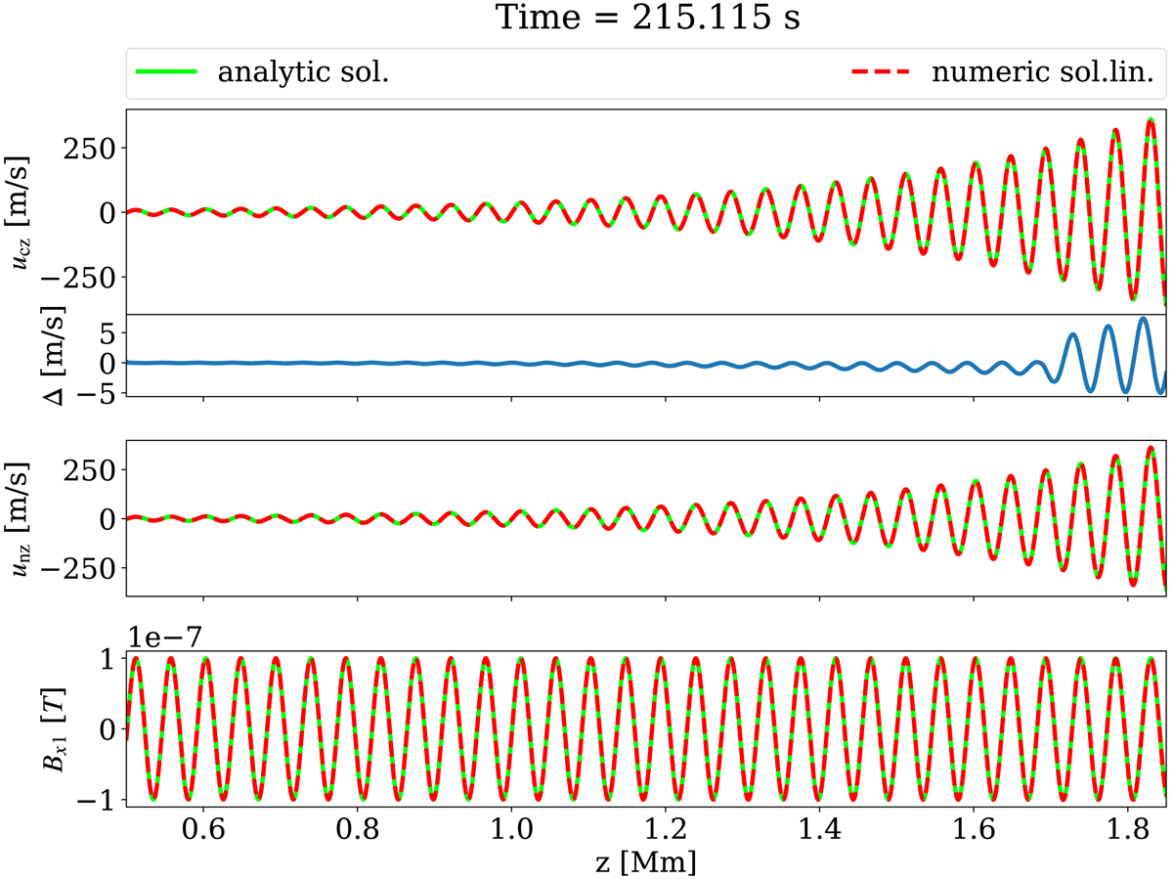Click the 250 tick on the u_nz panel
Viewport: 1173px width, 879px height.
pyautogui.click(x=92, y=469)
